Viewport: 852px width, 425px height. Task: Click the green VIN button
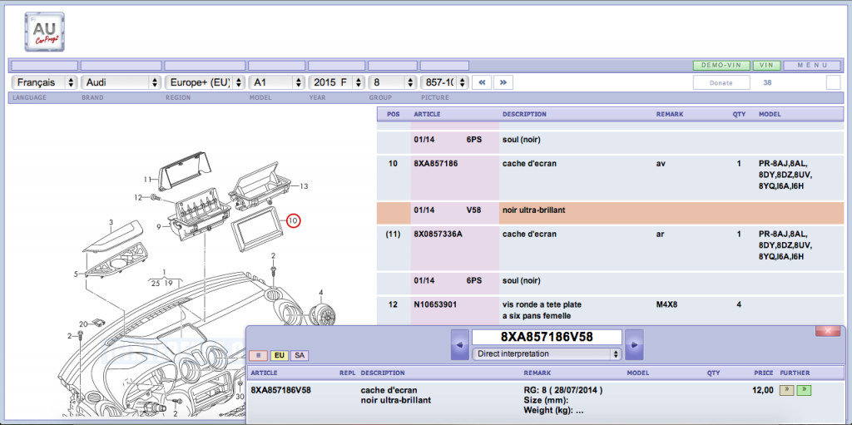point(766,65)
